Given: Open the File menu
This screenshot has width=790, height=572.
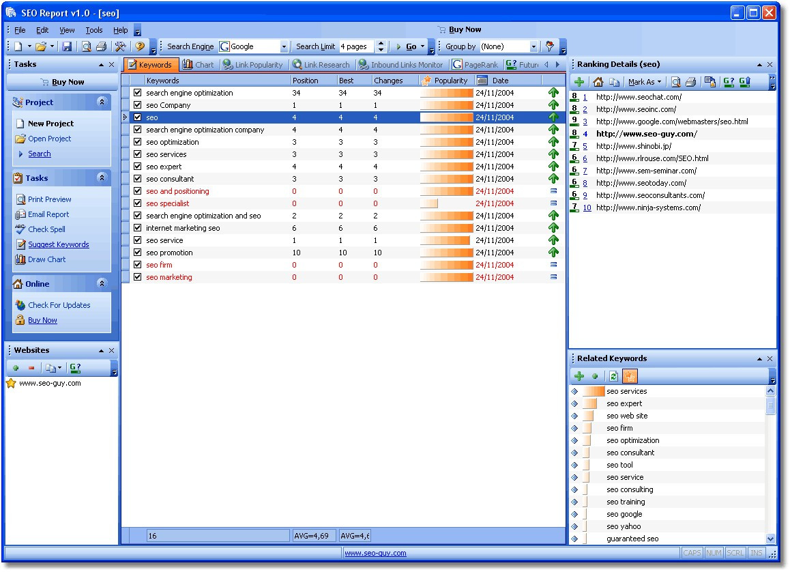Looking at the screenshot, I should (x=20, y=30).
